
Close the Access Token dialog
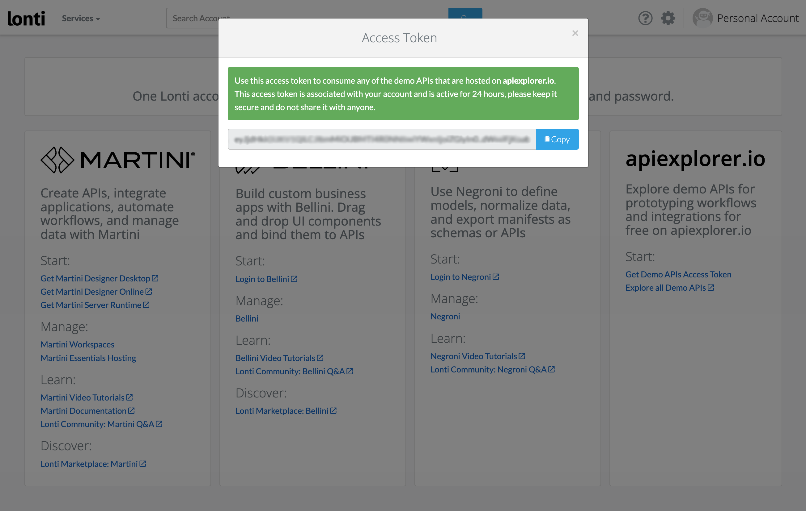(x=575, y=33)
